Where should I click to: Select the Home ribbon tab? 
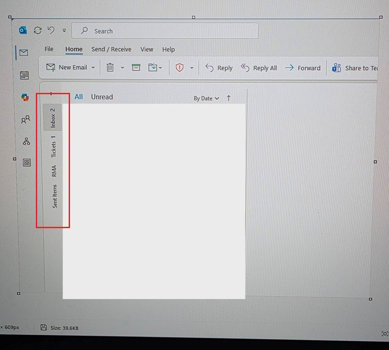coord(74,49)
